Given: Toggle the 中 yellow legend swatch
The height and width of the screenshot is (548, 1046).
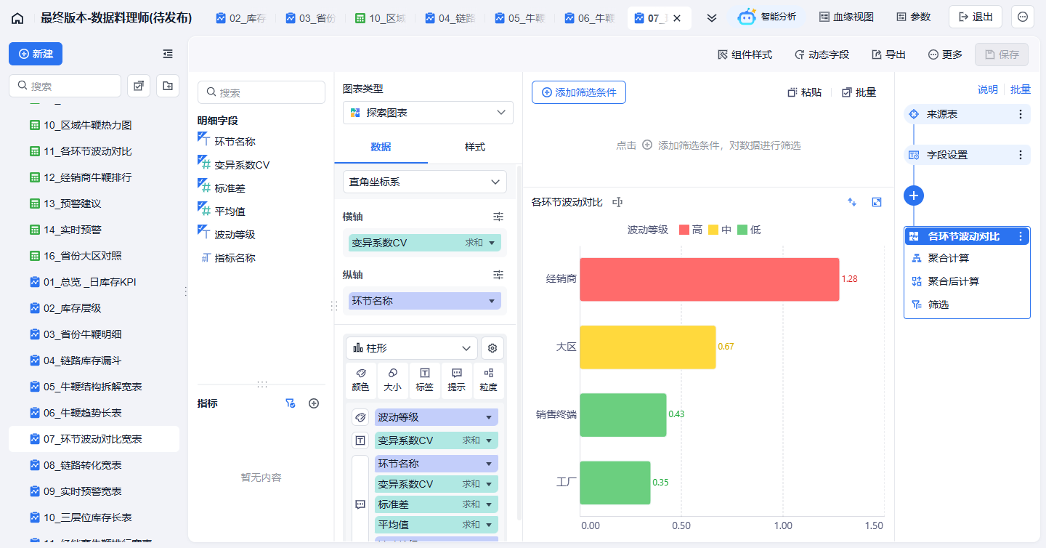Looking at the screenshot, I should click(x=713, y=230).
